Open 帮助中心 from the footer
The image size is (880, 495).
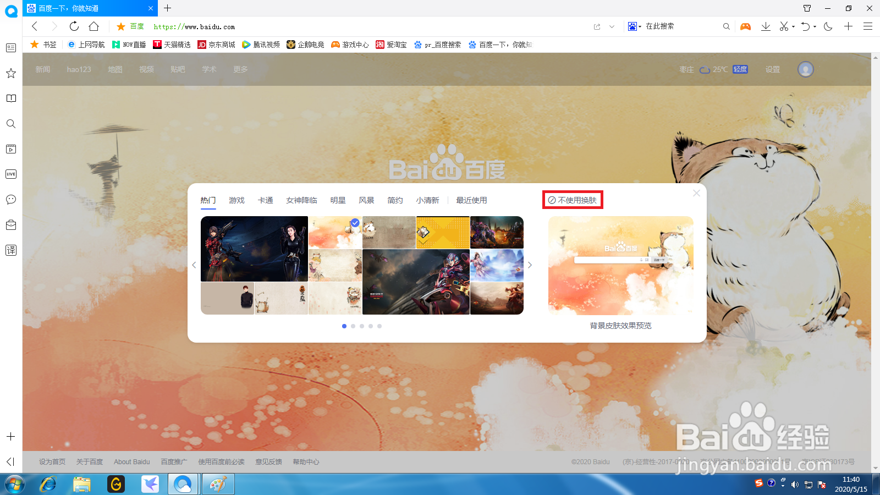[306, 461]
